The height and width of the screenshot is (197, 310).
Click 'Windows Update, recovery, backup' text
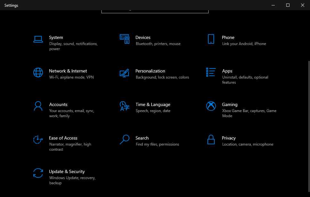pos(72,180)
